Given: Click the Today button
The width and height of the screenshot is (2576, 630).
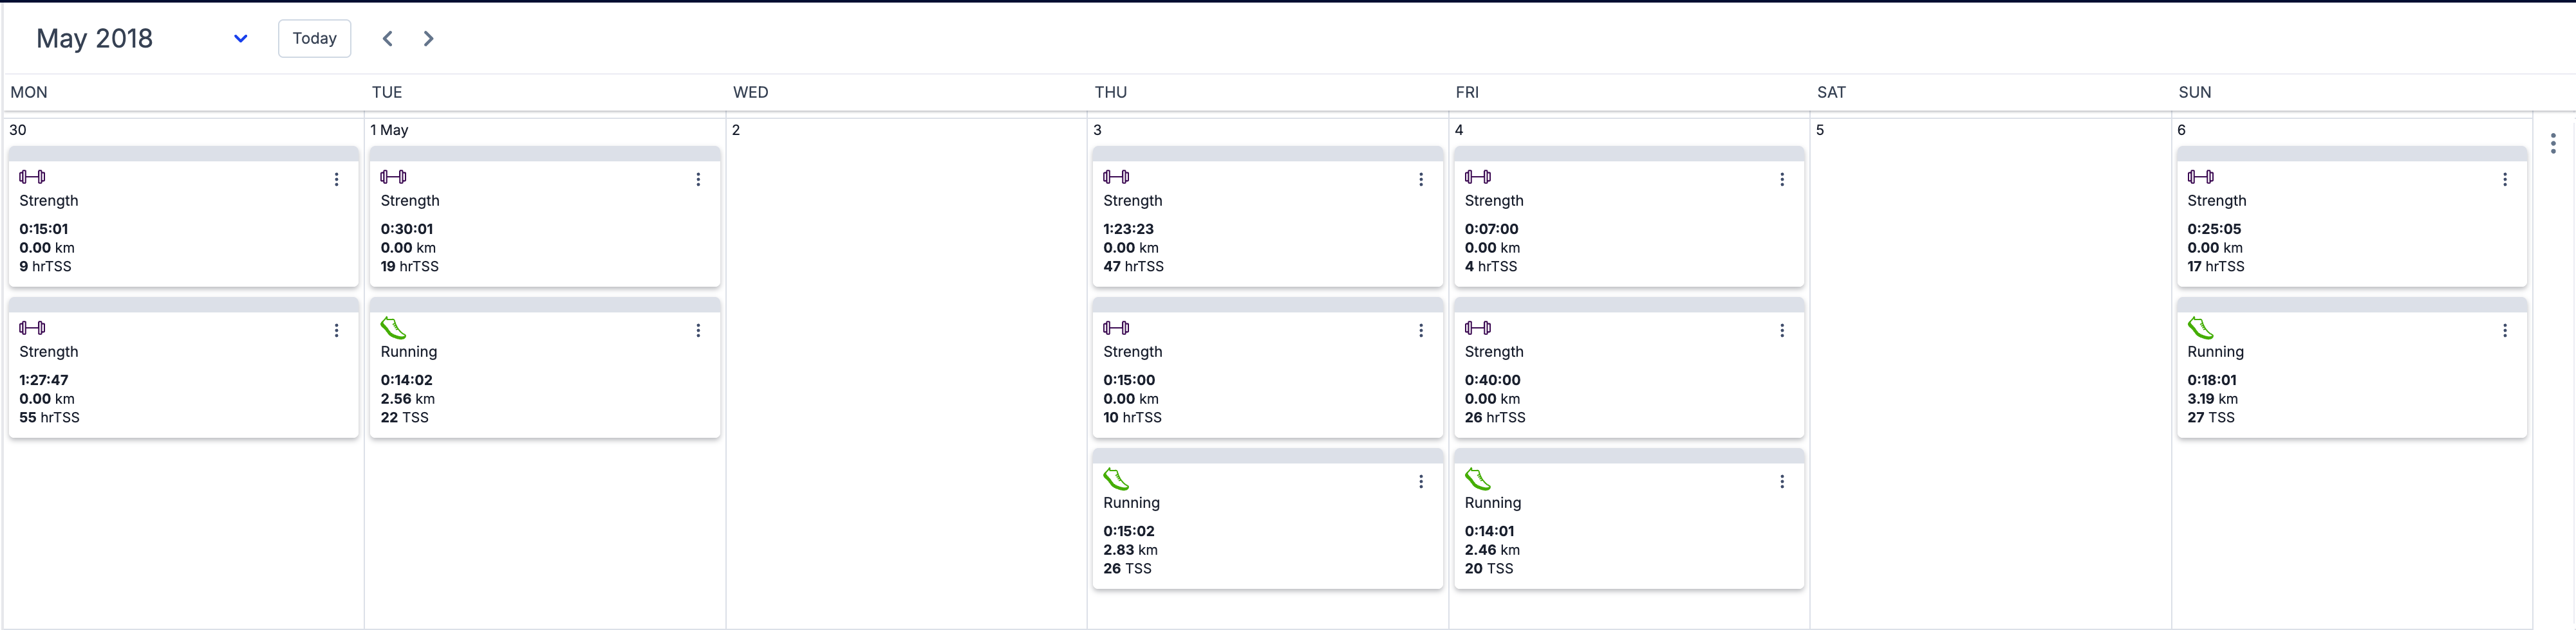Looking at the screenshot, I should click(x=314, y=39).
